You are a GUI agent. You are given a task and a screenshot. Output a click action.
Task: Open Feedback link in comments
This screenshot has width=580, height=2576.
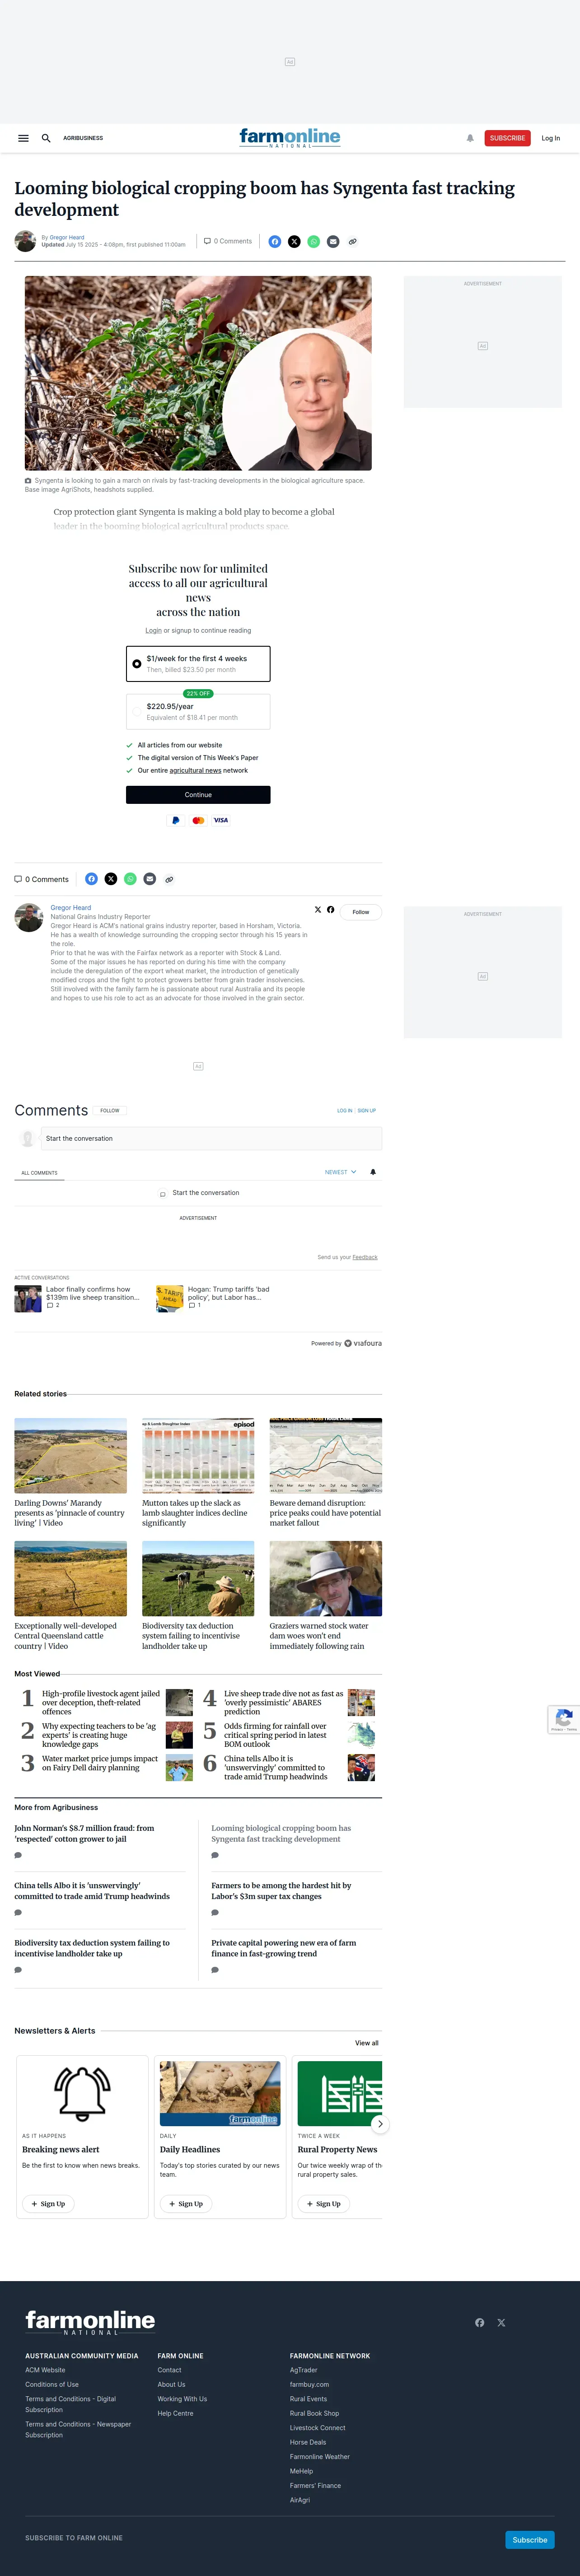click(365, 1257)
